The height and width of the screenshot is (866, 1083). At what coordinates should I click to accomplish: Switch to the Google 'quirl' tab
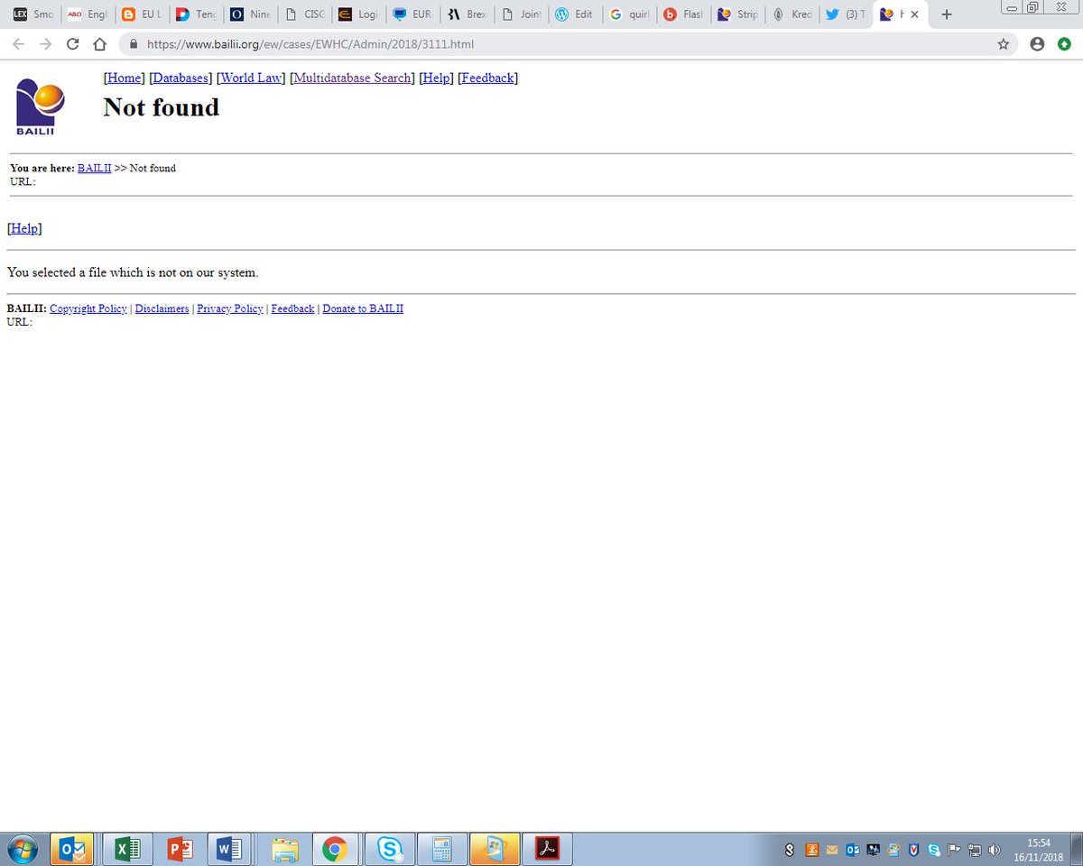coord(629,14)
